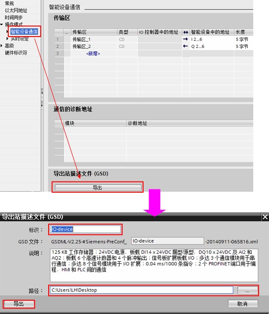Click the panel splitter collapse arrow
Screen dimensions: 269x314
(x=42, y=93)
